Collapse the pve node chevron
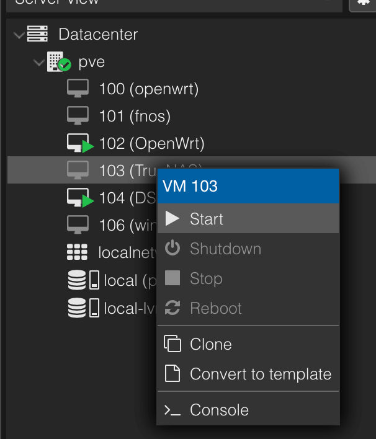 [39, 63]
